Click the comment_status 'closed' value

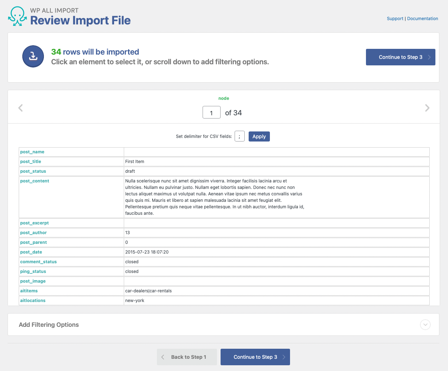[132, 262]
